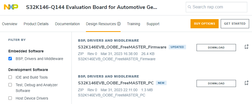This screenshot has width=252, height=104.
Task: Click the Get Started button
Action: [235, 24]
